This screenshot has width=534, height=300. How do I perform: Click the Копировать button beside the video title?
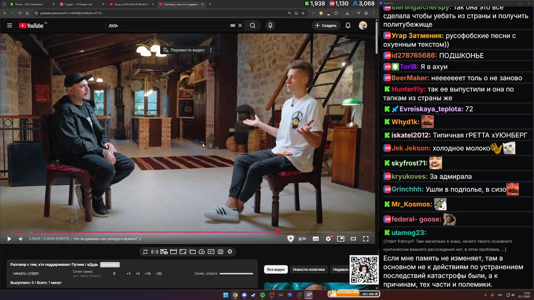(110, 265)
